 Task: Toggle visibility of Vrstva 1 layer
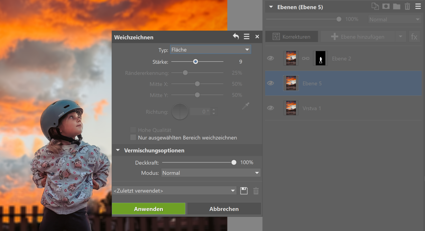271,108
